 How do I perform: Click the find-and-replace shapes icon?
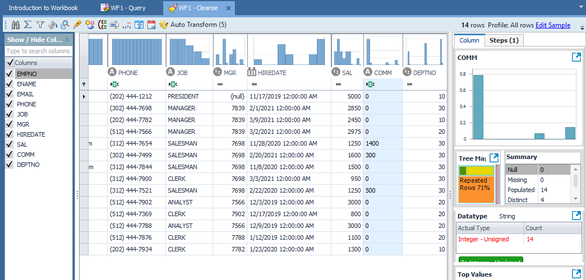[x=90, y=25]
